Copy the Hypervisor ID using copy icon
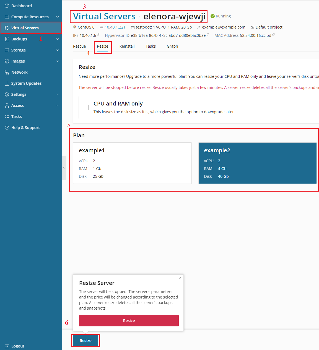319x350 pixels. pyautogui.click(x=208, y=35)
